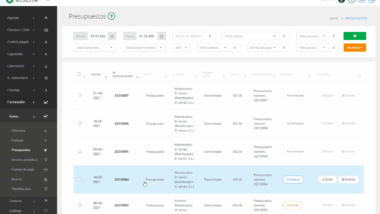Go to Recibos periódicos in sidebar
Image resolution: width=380 pixels, height=214 pixels.
coord(24,160)
